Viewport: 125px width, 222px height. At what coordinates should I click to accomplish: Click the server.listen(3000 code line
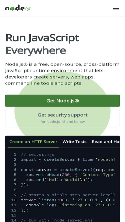pyautogui.click(x=68, y=200)
